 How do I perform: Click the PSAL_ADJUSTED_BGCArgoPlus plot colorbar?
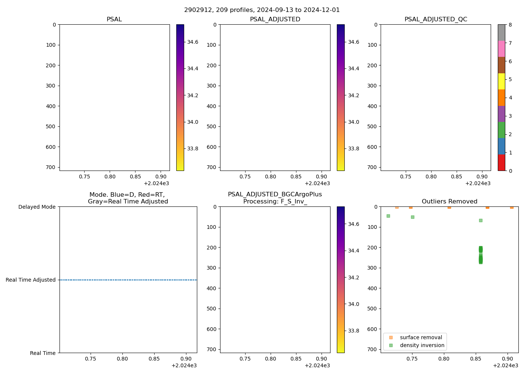(x=341, y=279)
